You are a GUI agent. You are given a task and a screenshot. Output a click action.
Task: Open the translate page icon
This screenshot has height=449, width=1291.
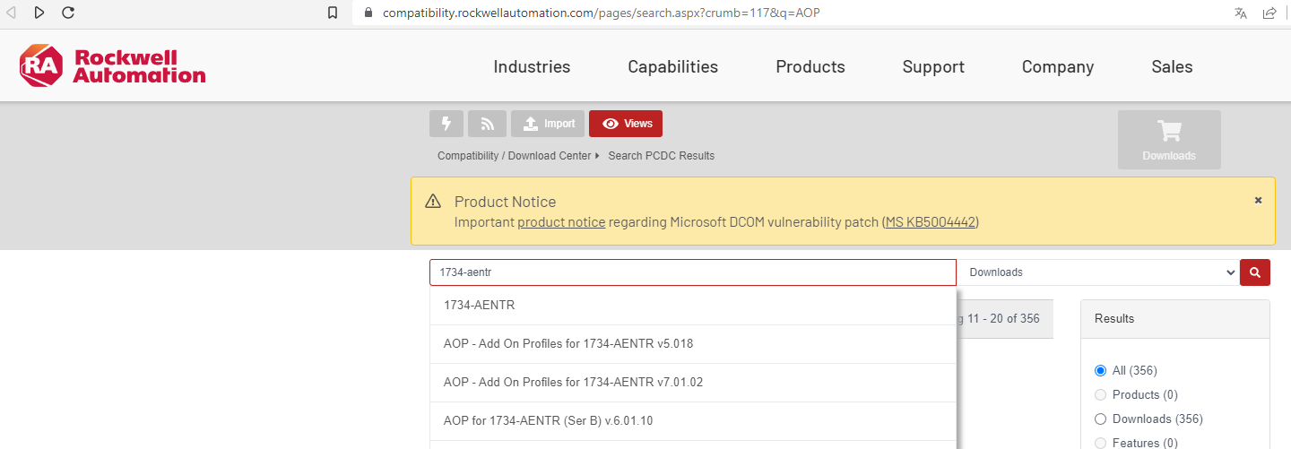(1241, 13)
